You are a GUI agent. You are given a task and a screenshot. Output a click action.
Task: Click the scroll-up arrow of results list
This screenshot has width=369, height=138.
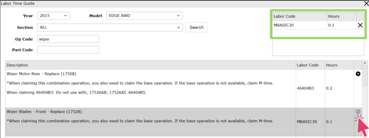(x=365, y=63)
